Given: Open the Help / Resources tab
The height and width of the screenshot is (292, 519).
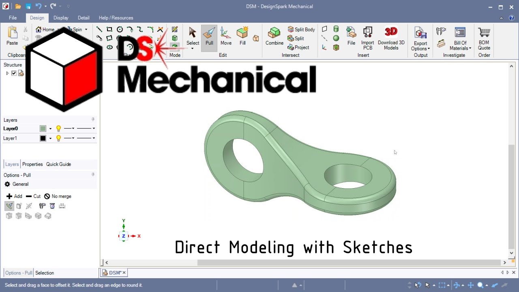Looking at the screenshot, I should coord(116,18).
